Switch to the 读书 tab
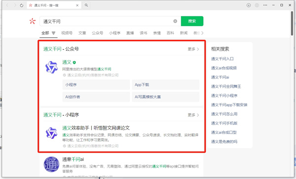 [144, 33]
